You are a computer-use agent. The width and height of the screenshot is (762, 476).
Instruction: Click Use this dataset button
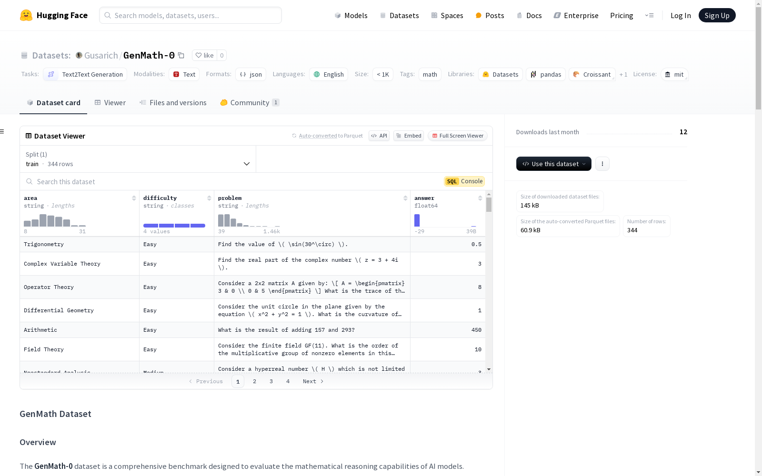554,164
